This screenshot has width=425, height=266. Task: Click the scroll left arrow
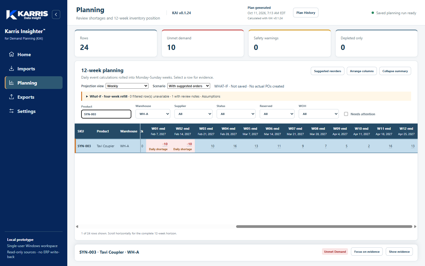(77, 227)
